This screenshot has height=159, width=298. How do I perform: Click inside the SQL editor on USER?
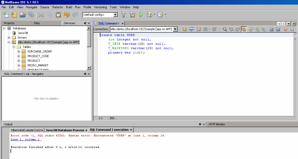pyautogui.click(x=131, y=35)
